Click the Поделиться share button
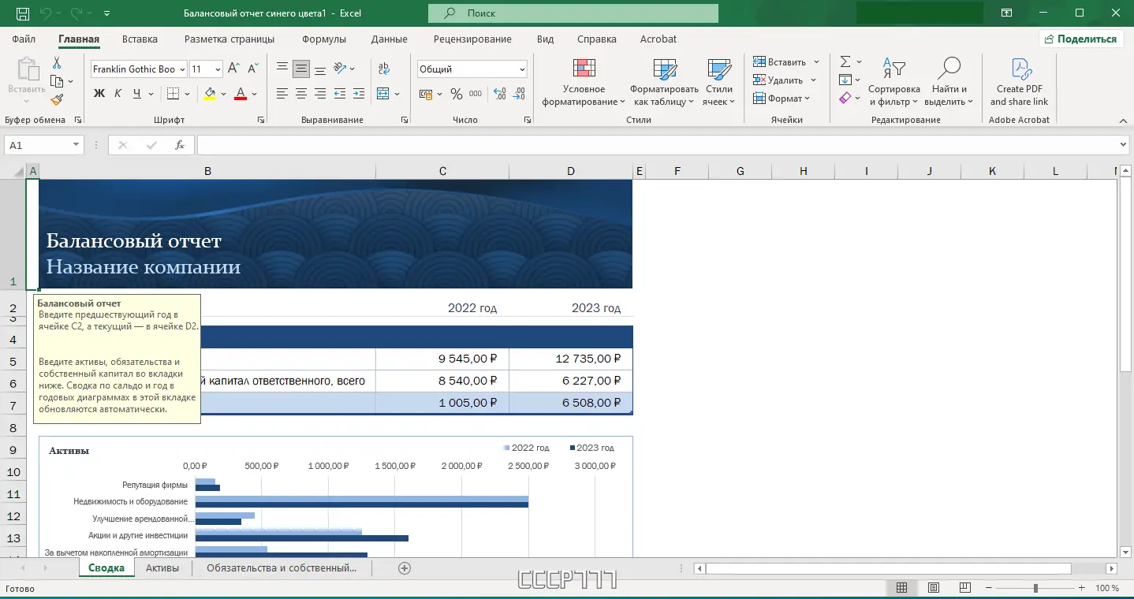Screen dimensions: 1134x599 1080,39
